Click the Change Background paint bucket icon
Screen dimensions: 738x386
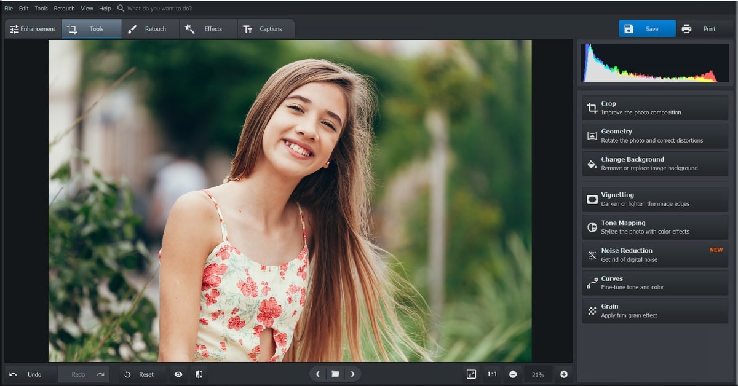tap(592, 164)
